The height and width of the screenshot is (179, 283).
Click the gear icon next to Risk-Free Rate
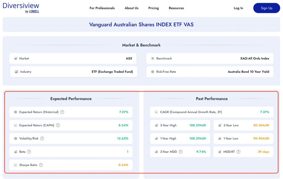(152, 71)
